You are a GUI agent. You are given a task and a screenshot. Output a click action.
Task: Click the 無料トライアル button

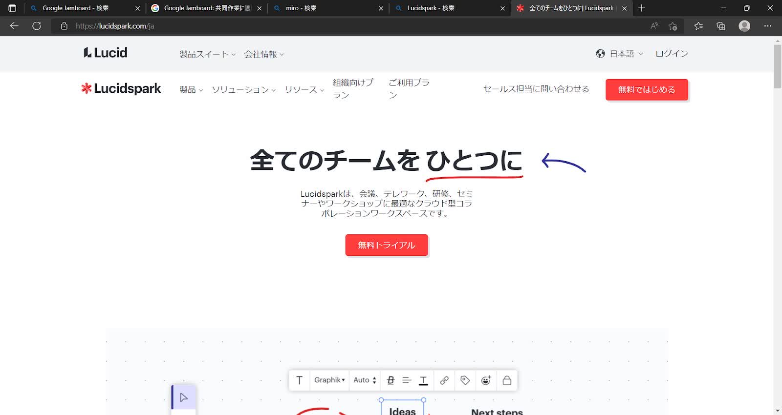387,245
